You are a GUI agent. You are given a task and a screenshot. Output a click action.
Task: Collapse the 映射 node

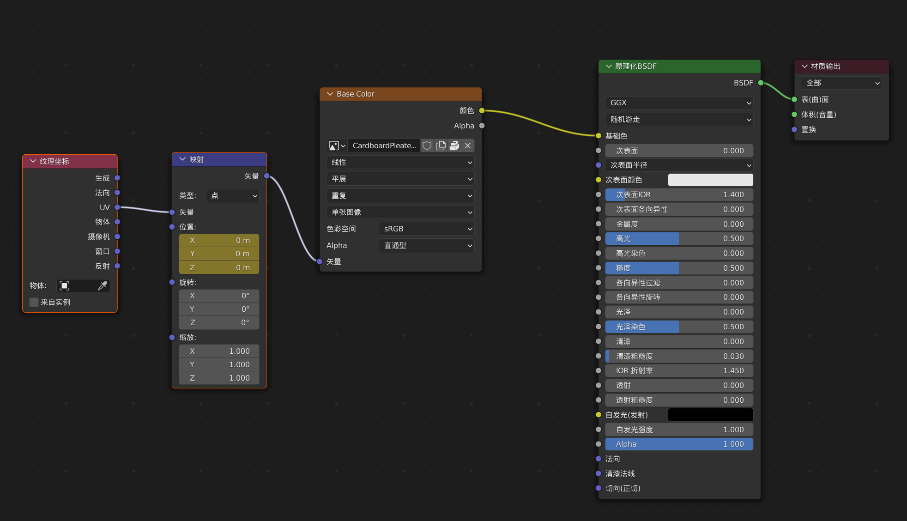[182, 159]
